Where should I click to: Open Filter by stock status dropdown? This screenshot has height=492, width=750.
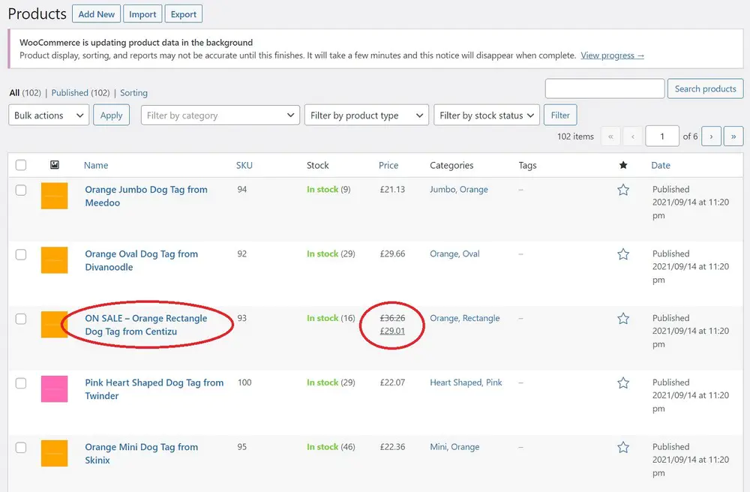487,115
